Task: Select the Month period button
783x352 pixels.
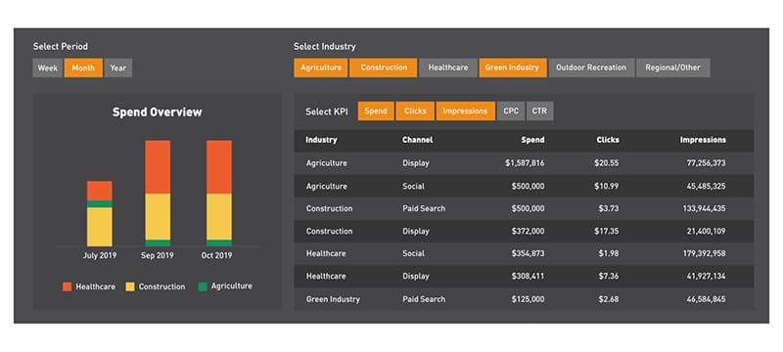Action: coord(83,68)
